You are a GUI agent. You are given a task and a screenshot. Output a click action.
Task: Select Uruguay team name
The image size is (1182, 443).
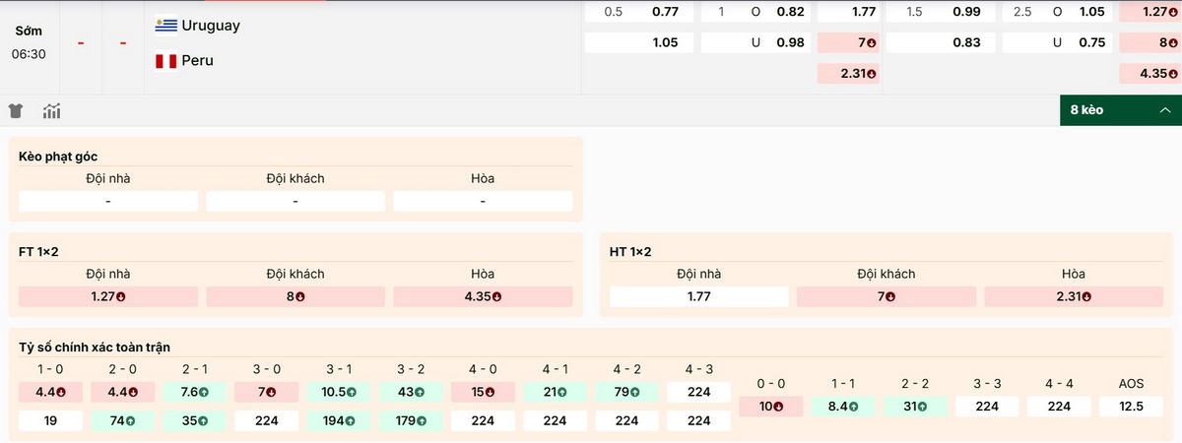211,26
